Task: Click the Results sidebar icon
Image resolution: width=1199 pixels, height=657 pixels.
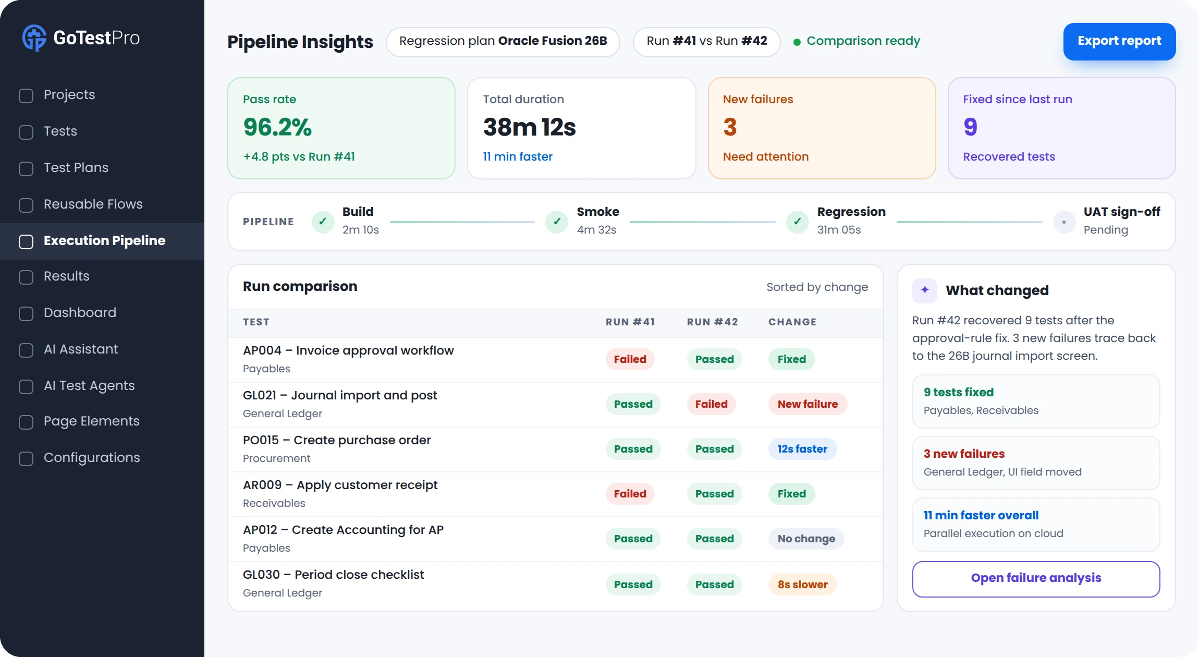Action: (26, 277)
